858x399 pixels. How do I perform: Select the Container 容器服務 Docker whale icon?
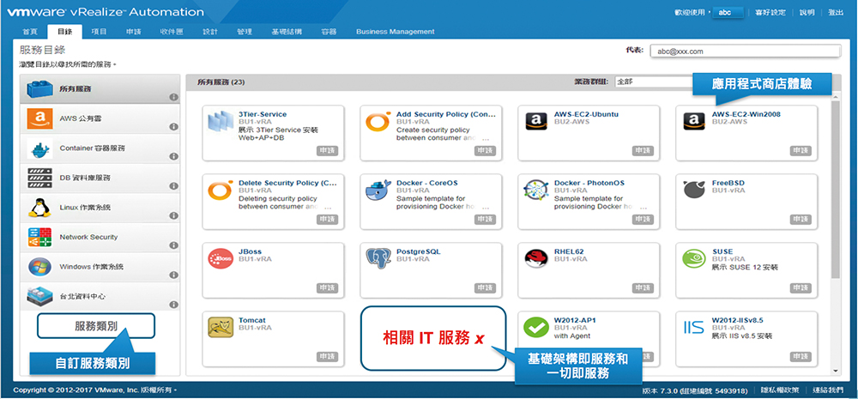point(40,148)
